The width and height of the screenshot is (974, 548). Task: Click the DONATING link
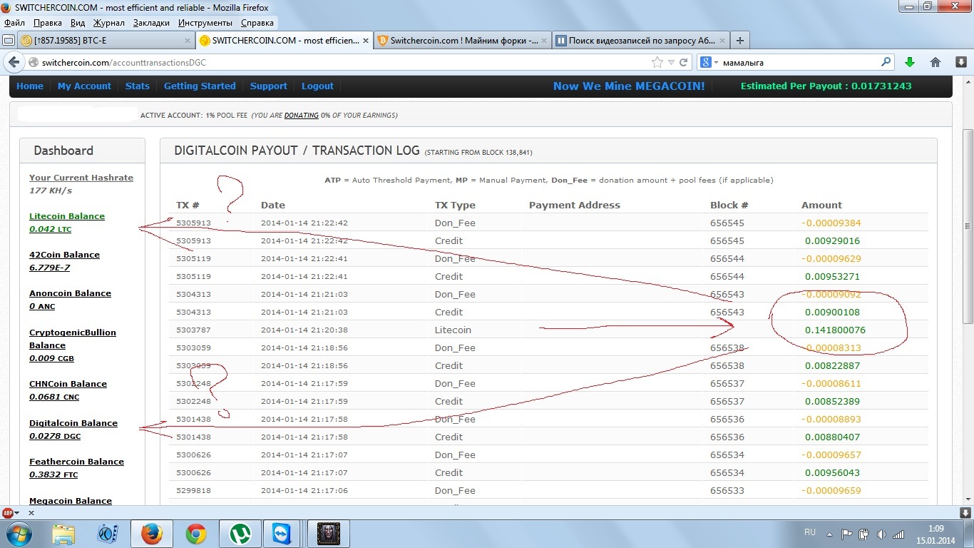[x=302, y=115]
